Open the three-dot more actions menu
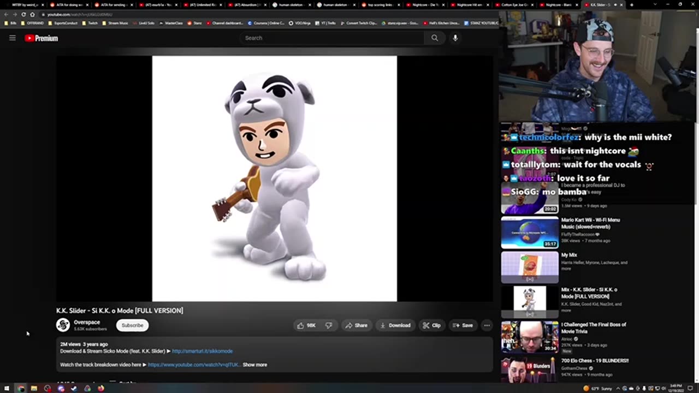699x393 pixels. 487,325
